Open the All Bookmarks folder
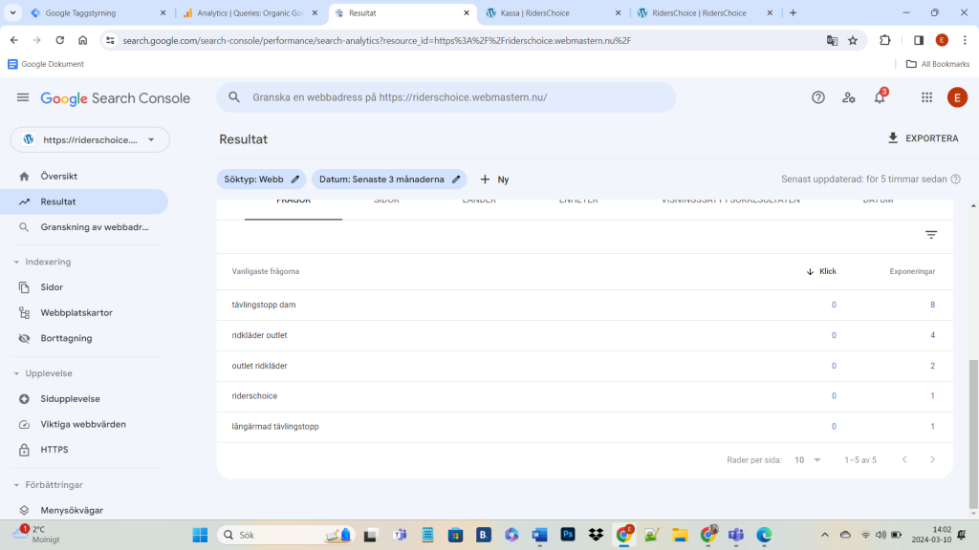Screen dimensions: 979x550 (938, 64)
